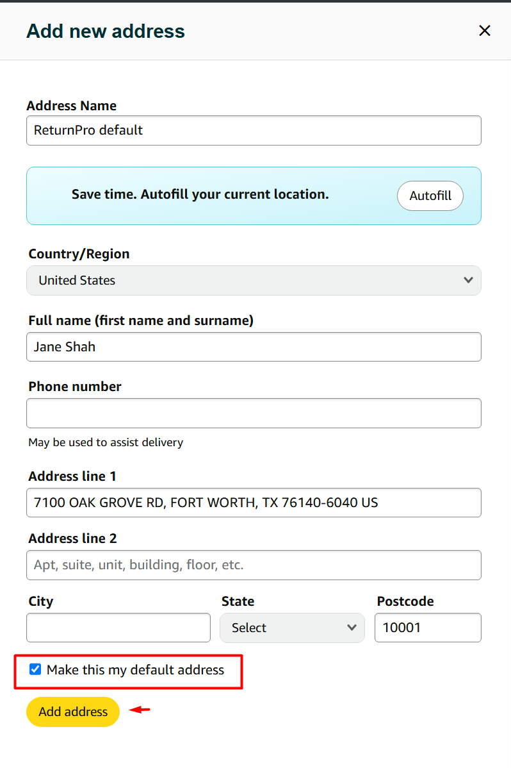
Task: Click the 'Phone number' field label
Action: point(75,387)
